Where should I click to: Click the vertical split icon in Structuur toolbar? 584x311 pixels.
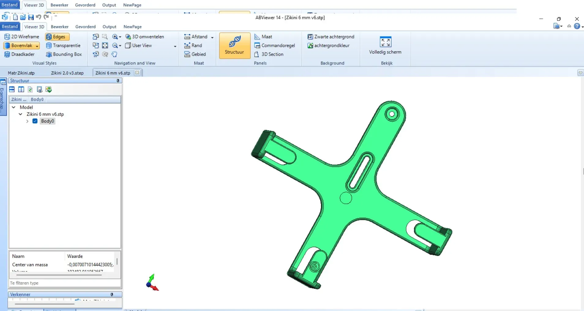(21, 90)
